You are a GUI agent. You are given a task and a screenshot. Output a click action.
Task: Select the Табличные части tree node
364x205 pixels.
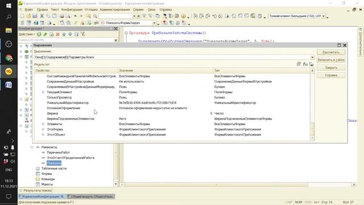click(x=54, y=169)
